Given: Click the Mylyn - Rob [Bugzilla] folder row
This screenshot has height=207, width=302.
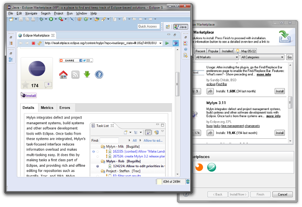Looking at the screenshot, I should [123, 161].
